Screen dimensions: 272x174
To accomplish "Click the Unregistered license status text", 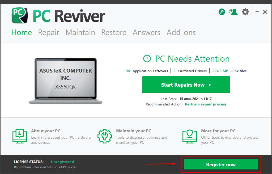I will [62, 162].
